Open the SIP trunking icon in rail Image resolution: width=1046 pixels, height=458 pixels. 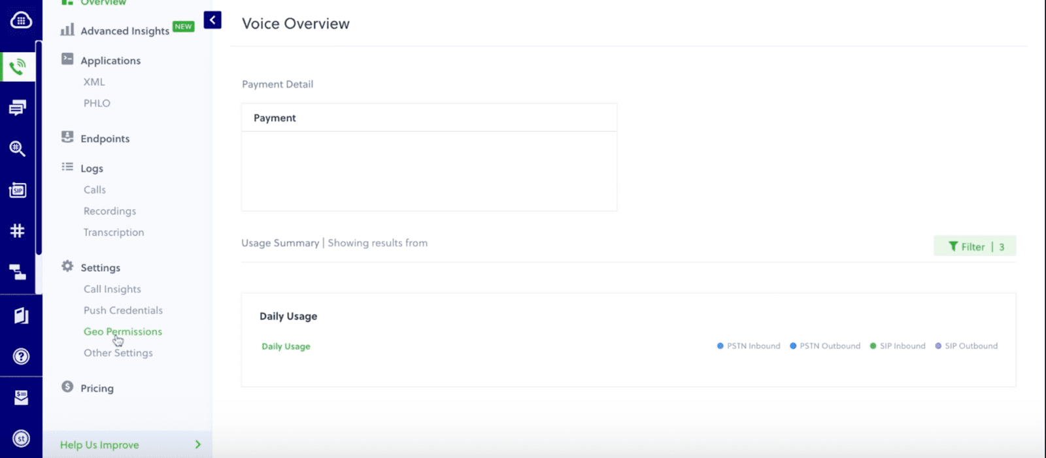pos(18,190)
